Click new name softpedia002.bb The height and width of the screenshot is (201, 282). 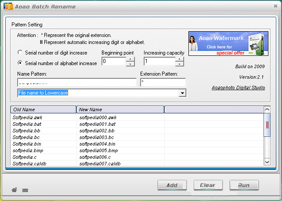[x=97, y=131]
